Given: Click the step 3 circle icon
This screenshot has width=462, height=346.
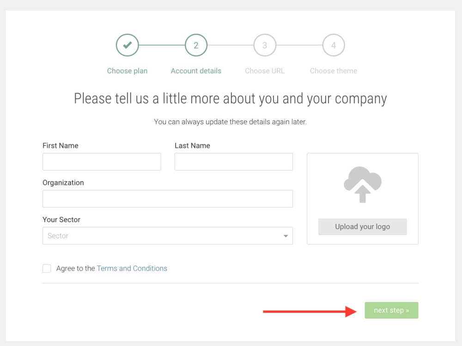Looking at the screenshot, I should (265, 45).
